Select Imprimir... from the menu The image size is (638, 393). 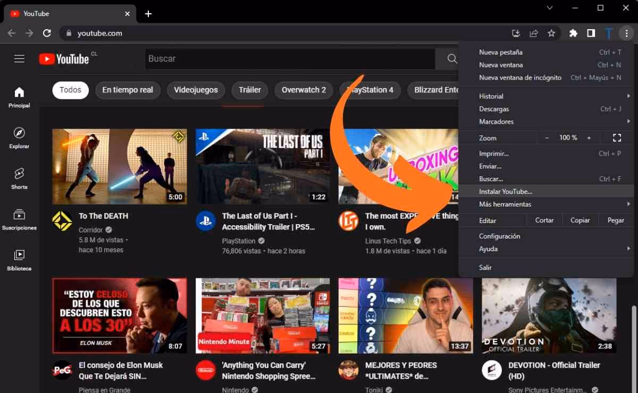pos(546,153)
